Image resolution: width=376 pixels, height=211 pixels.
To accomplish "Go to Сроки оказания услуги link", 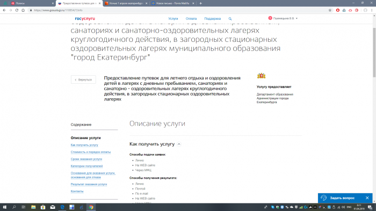I will pos(86,159).
